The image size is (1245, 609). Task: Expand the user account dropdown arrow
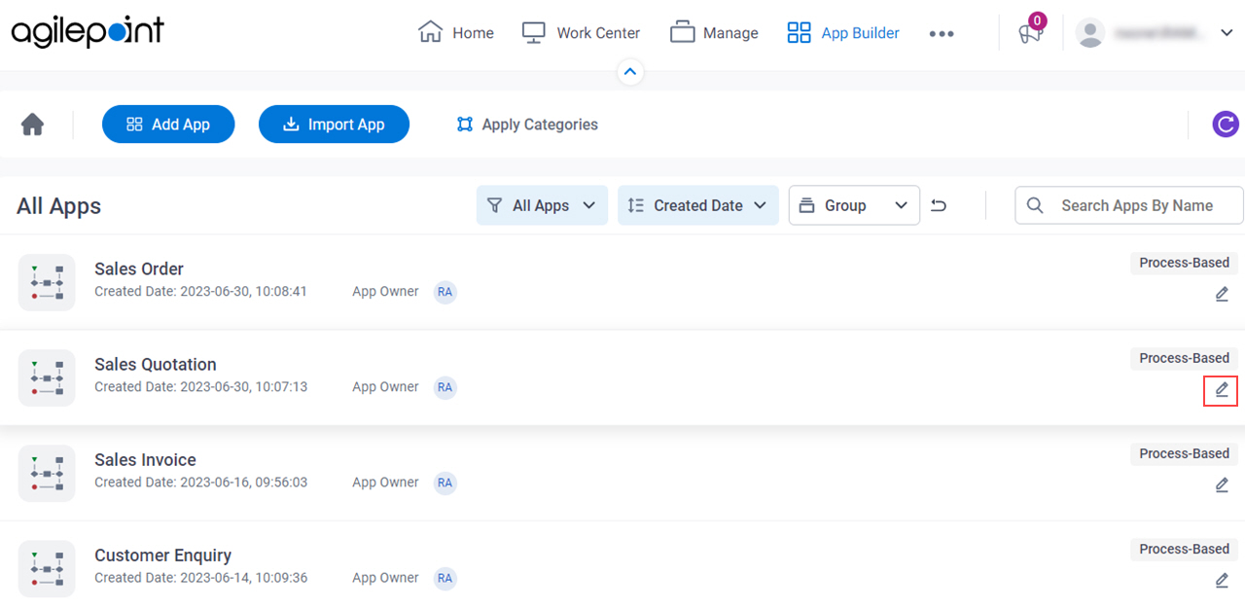tap(1226, 32)
